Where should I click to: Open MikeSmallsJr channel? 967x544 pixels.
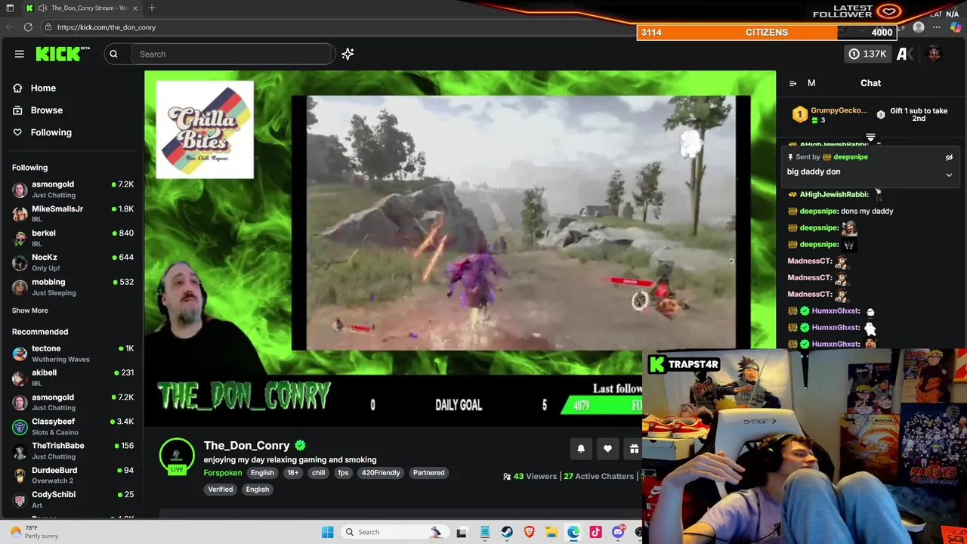click(72, 213)
